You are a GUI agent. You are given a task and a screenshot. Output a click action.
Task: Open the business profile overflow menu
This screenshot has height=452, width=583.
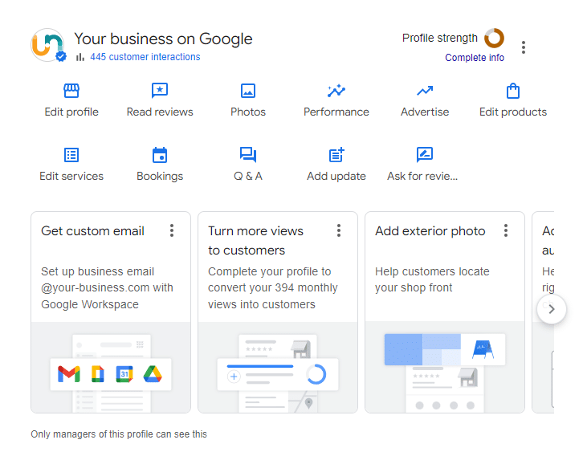tap(524, 47)
